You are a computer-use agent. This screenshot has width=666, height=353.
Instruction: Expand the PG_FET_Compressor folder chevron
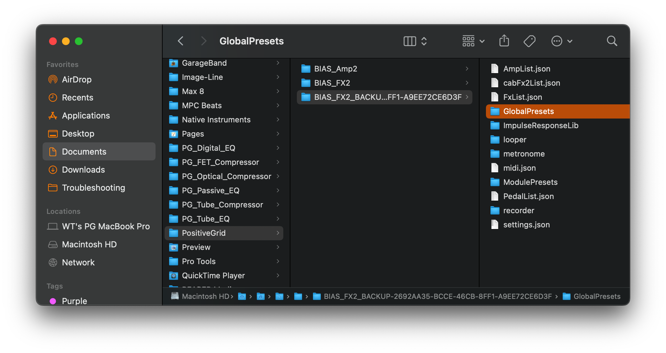click(278, 162)
